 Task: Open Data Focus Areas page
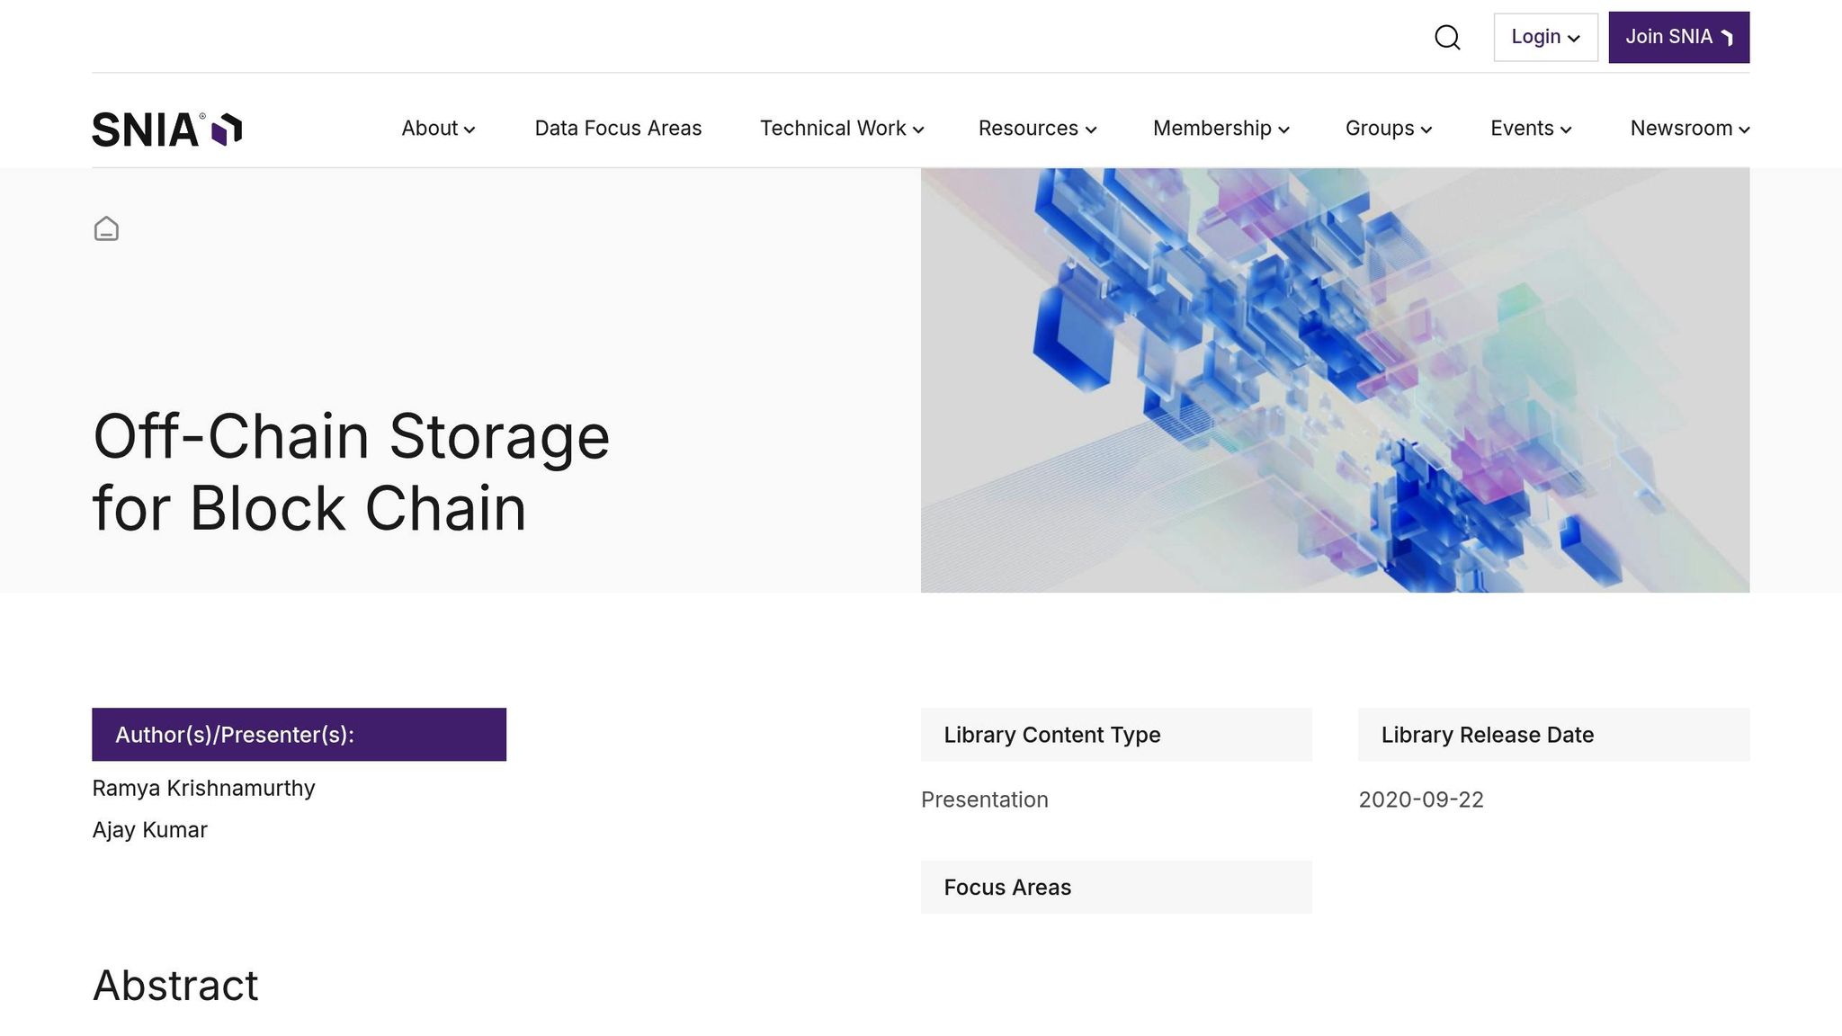[618, 129]
